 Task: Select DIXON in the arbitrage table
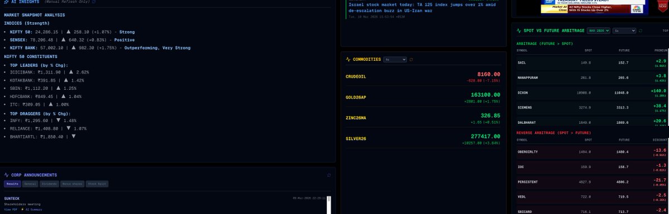[x=592, y=93]
